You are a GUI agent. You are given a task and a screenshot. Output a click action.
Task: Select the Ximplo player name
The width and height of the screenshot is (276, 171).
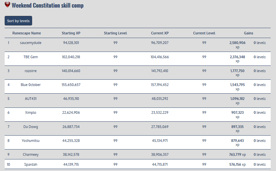tap(30, 112)
